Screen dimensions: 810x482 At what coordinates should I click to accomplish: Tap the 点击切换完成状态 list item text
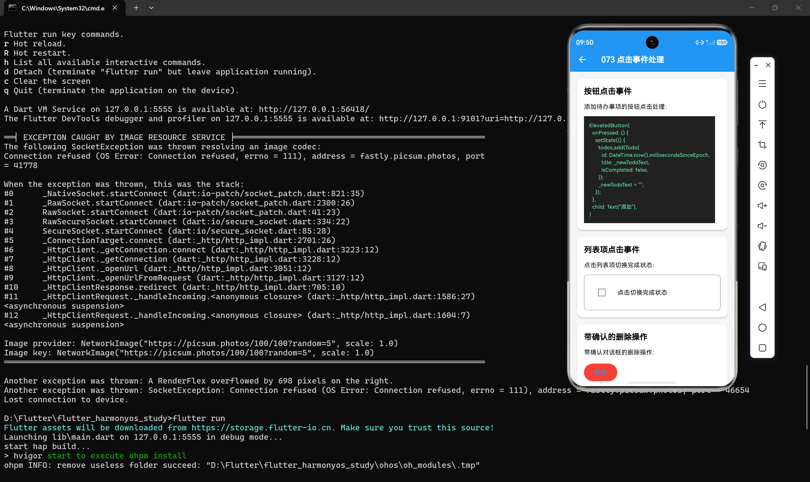pyautogui.click(x=642, y=293)
